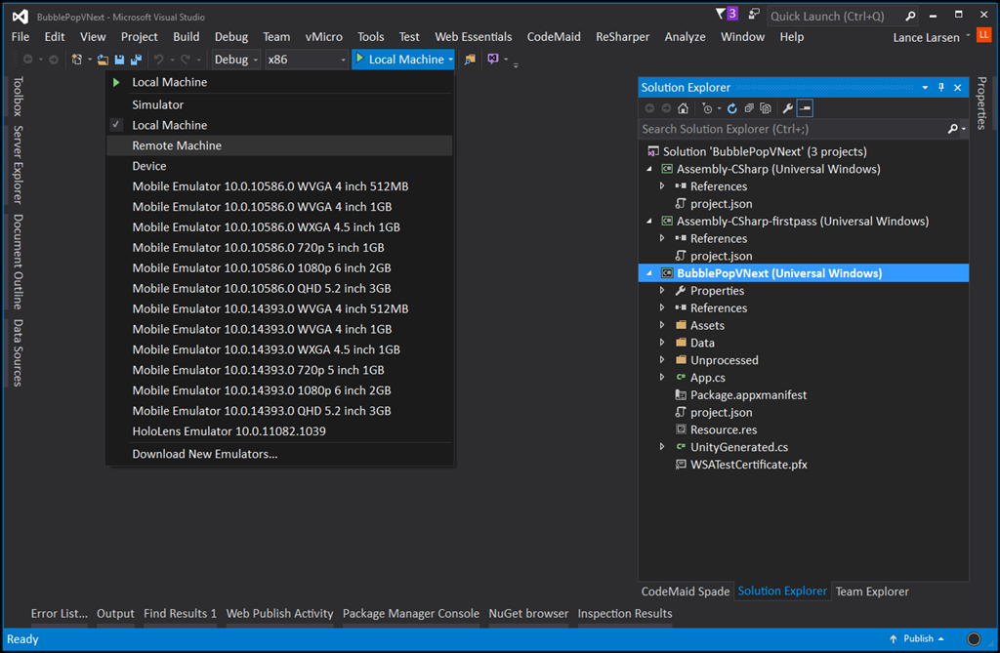Click the background tasks circle in status bar
Image resolution: width=1000 pixels, height=653 pixels.
974,638
